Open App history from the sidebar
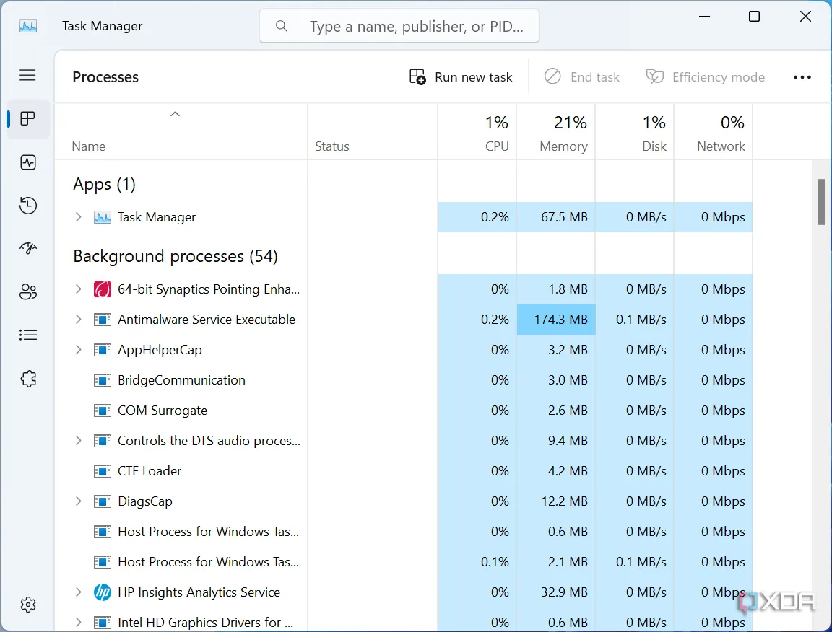 coord(28,206)
